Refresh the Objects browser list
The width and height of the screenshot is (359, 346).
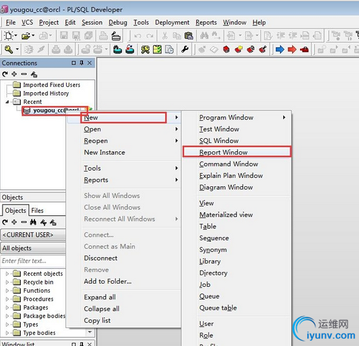click(x=5, y=222)
